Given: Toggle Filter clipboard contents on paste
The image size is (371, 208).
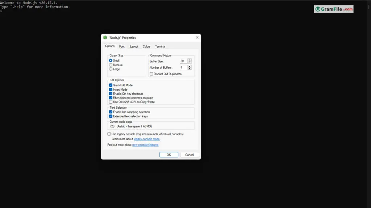Looking at the screenshot, I should point(111,97).
